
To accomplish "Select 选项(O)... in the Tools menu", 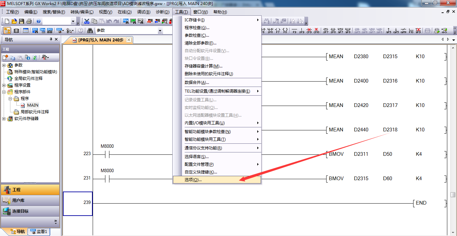I will tap(193, 180).
